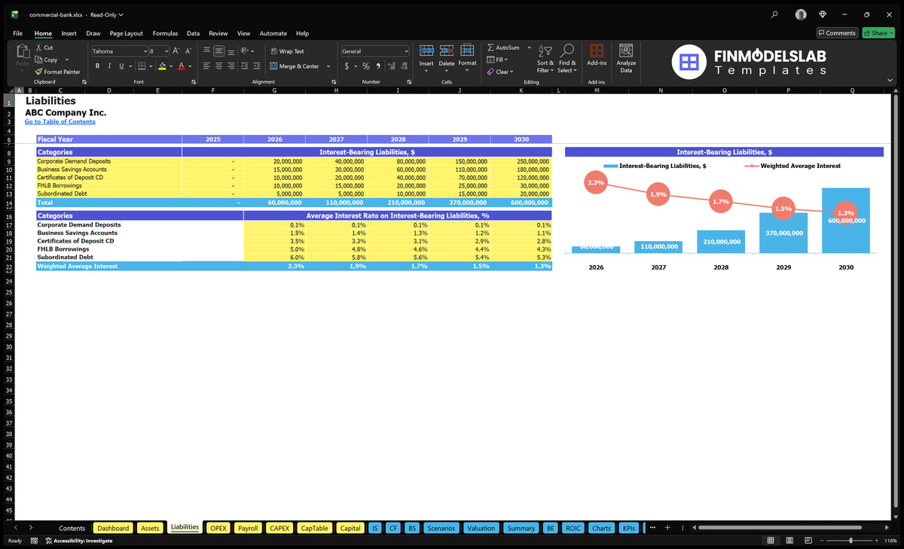Open the Formulas ribbon tab
904x549 pixels.
click(165, 33)
